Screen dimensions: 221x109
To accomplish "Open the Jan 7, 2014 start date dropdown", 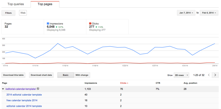I will pos(186,13).
